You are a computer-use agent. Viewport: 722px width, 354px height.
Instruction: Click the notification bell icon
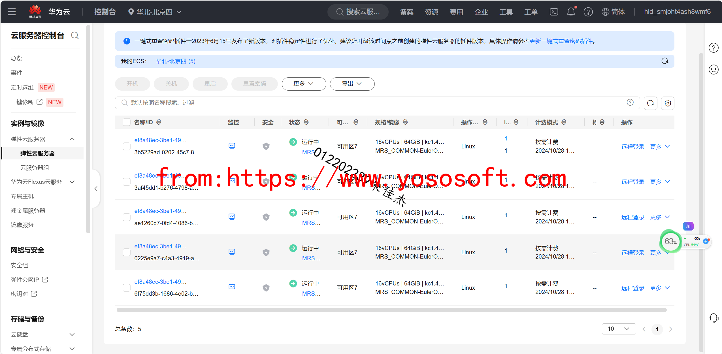tap(571, 12)
